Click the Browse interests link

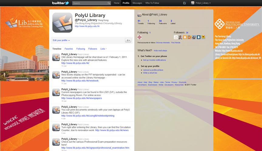[x=163, y=43]
